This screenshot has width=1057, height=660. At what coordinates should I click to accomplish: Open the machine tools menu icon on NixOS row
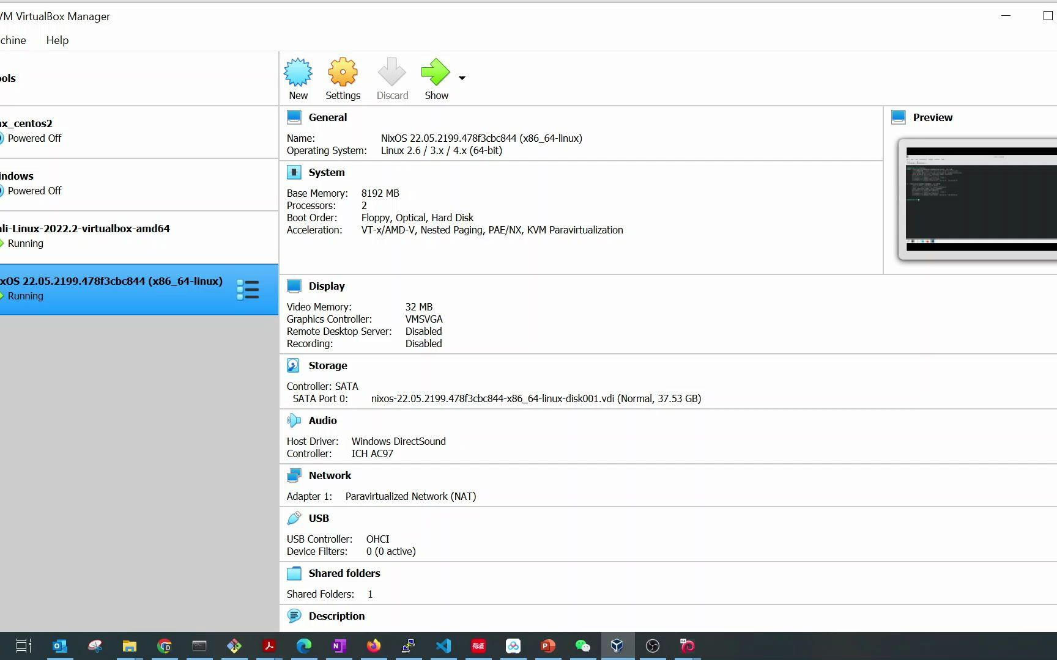pyautogui.click(x=248, y=290)
